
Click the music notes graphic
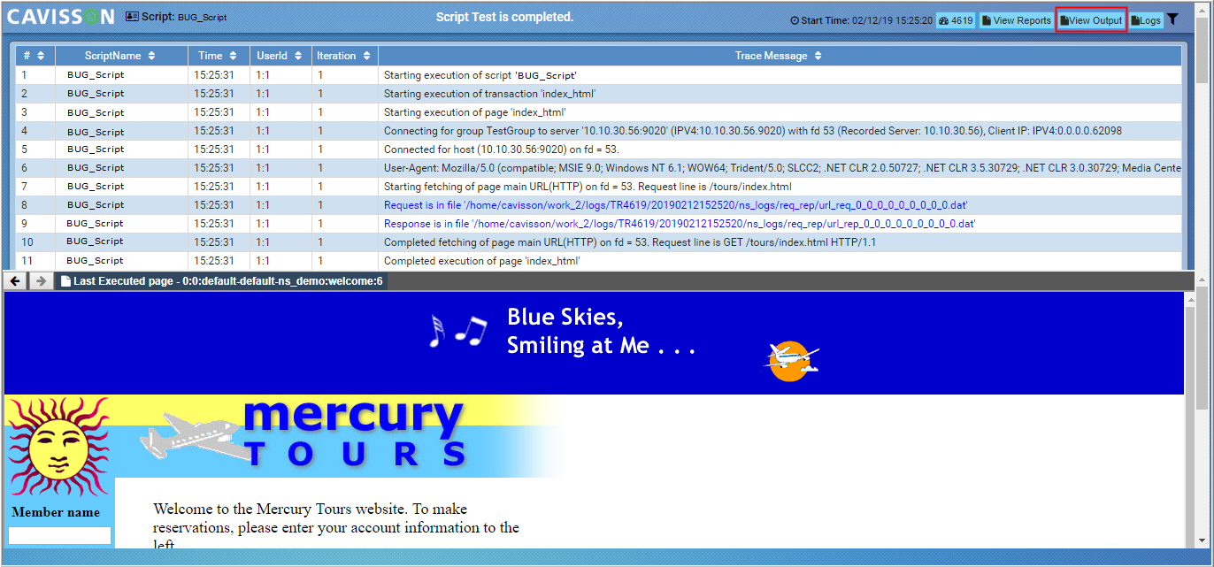(x=457, y=330)
